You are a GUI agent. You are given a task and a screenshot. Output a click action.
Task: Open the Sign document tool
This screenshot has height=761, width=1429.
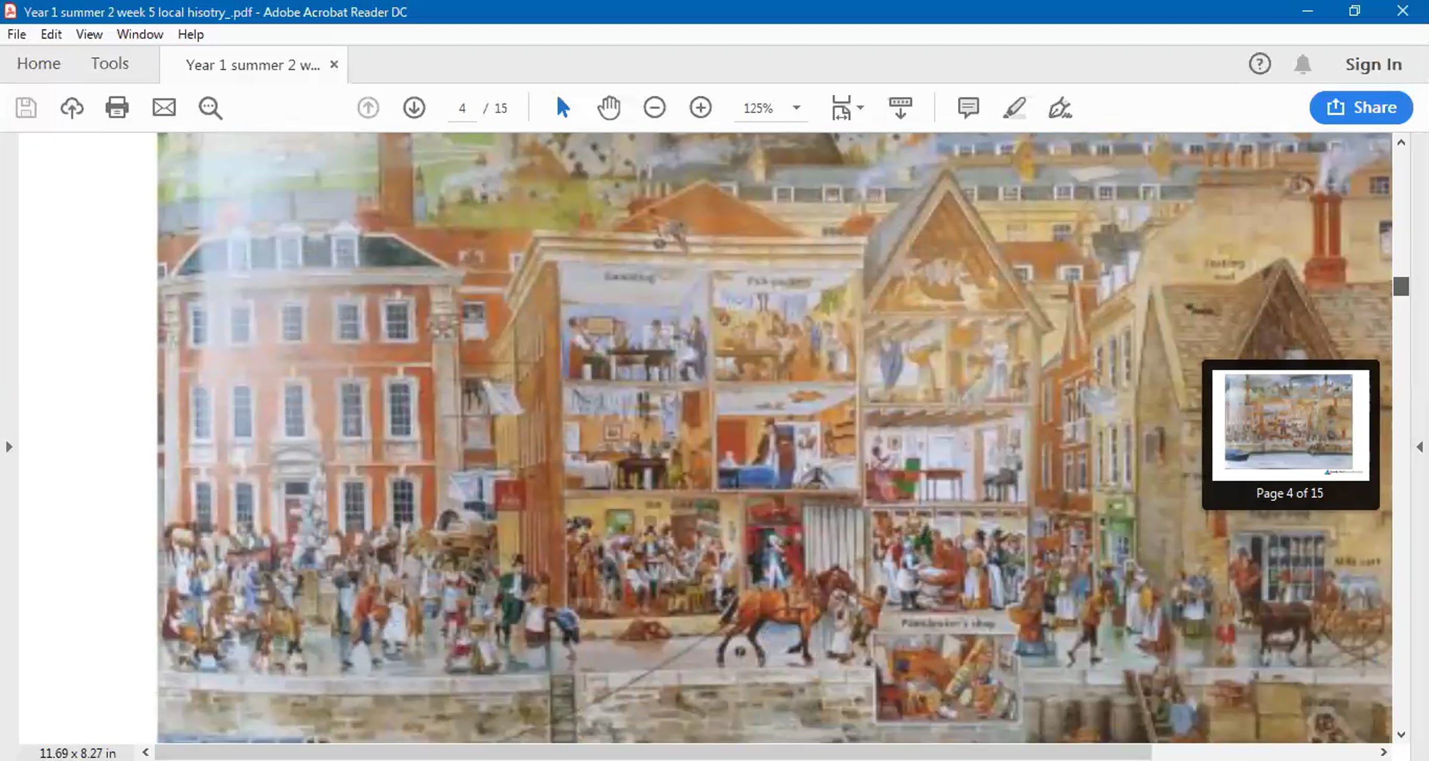coord(1060,108)
